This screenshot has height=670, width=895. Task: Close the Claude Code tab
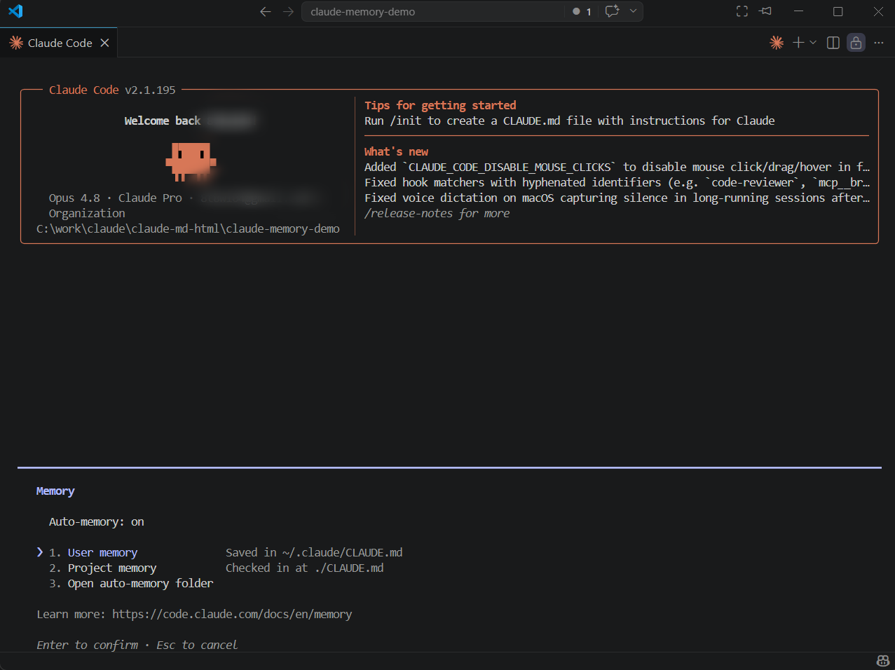point(104,43)
